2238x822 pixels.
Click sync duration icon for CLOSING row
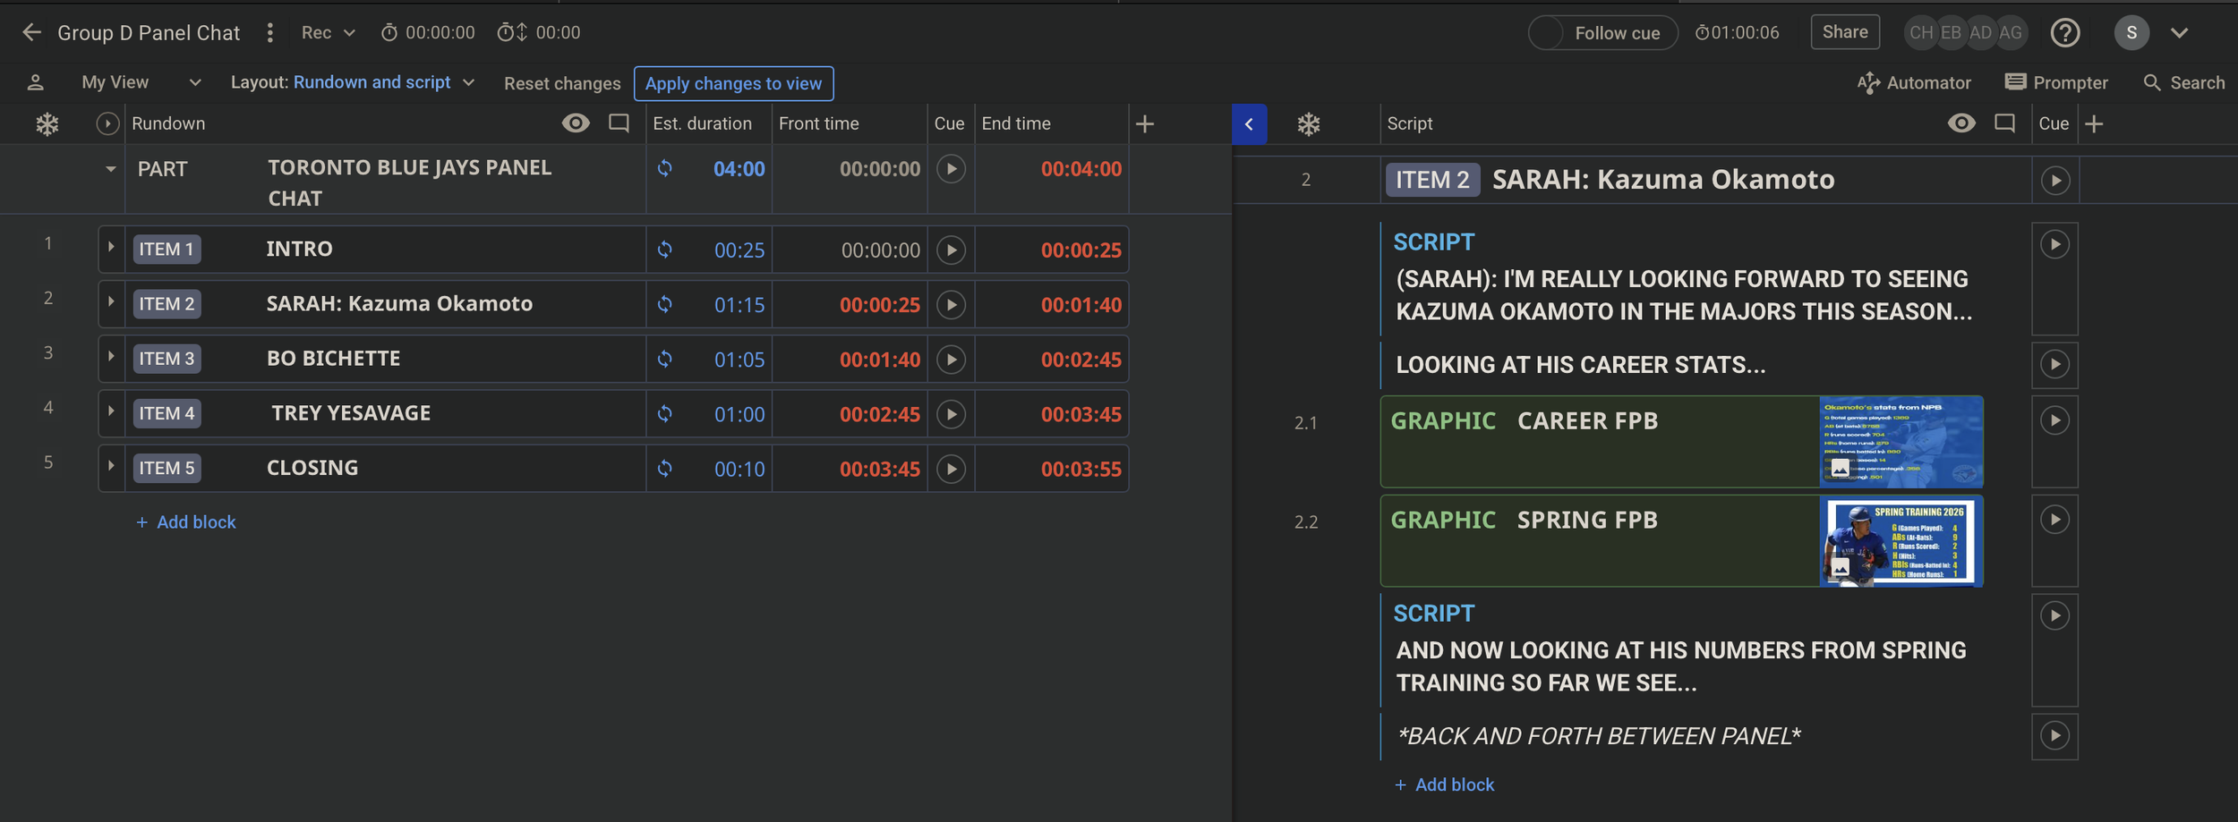665,469
